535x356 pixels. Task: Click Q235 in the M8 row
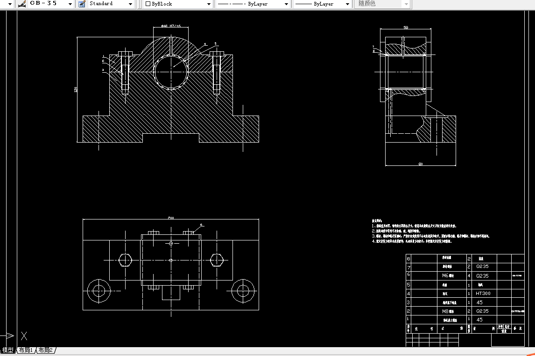[x=482, y=311]
